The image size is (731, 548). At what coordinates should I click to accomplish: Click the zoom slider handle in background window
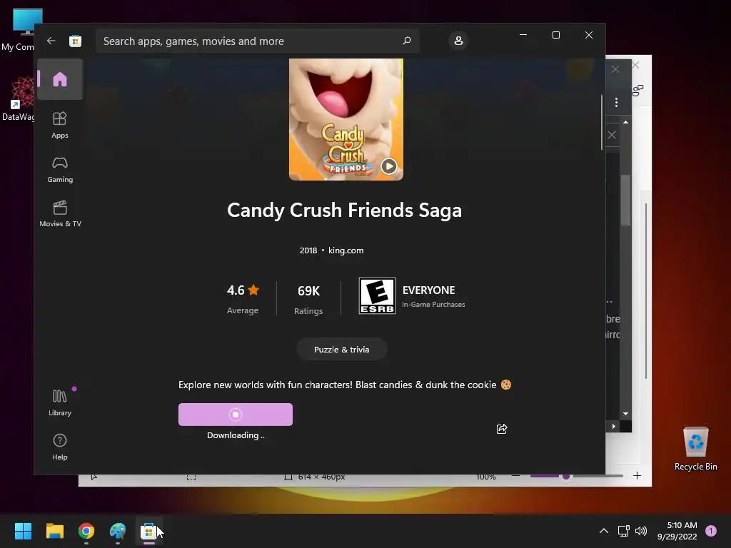(566, 476)
